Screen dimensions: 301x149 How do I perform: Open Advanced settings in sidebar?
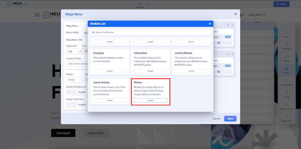pyautogui.click(x=287, y=119)
